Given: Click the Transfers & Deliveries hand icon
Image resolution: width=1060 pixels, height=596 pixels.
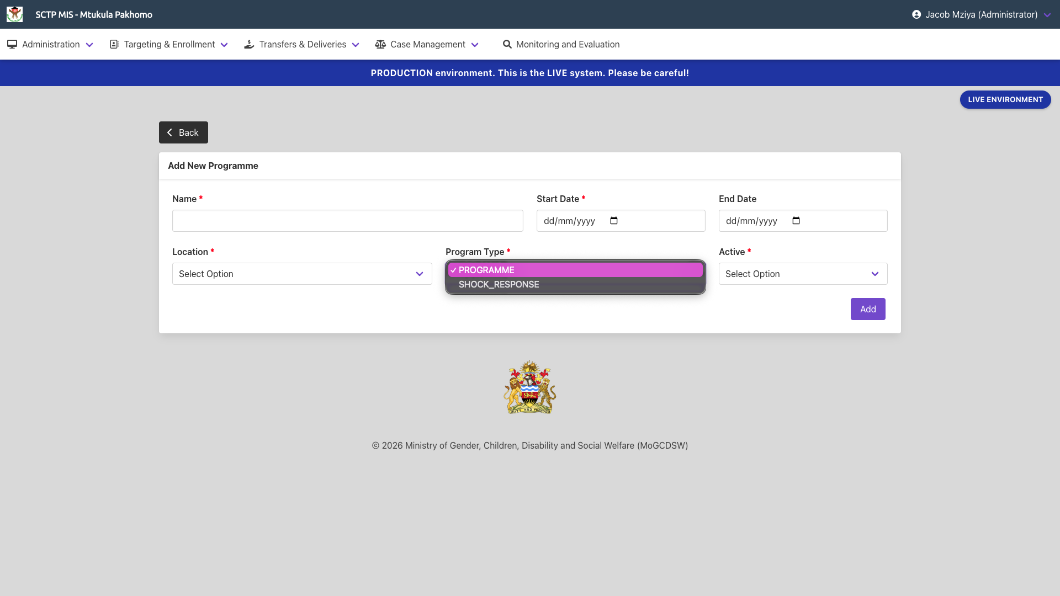Looking at the screenshot, I should point(249,44).
